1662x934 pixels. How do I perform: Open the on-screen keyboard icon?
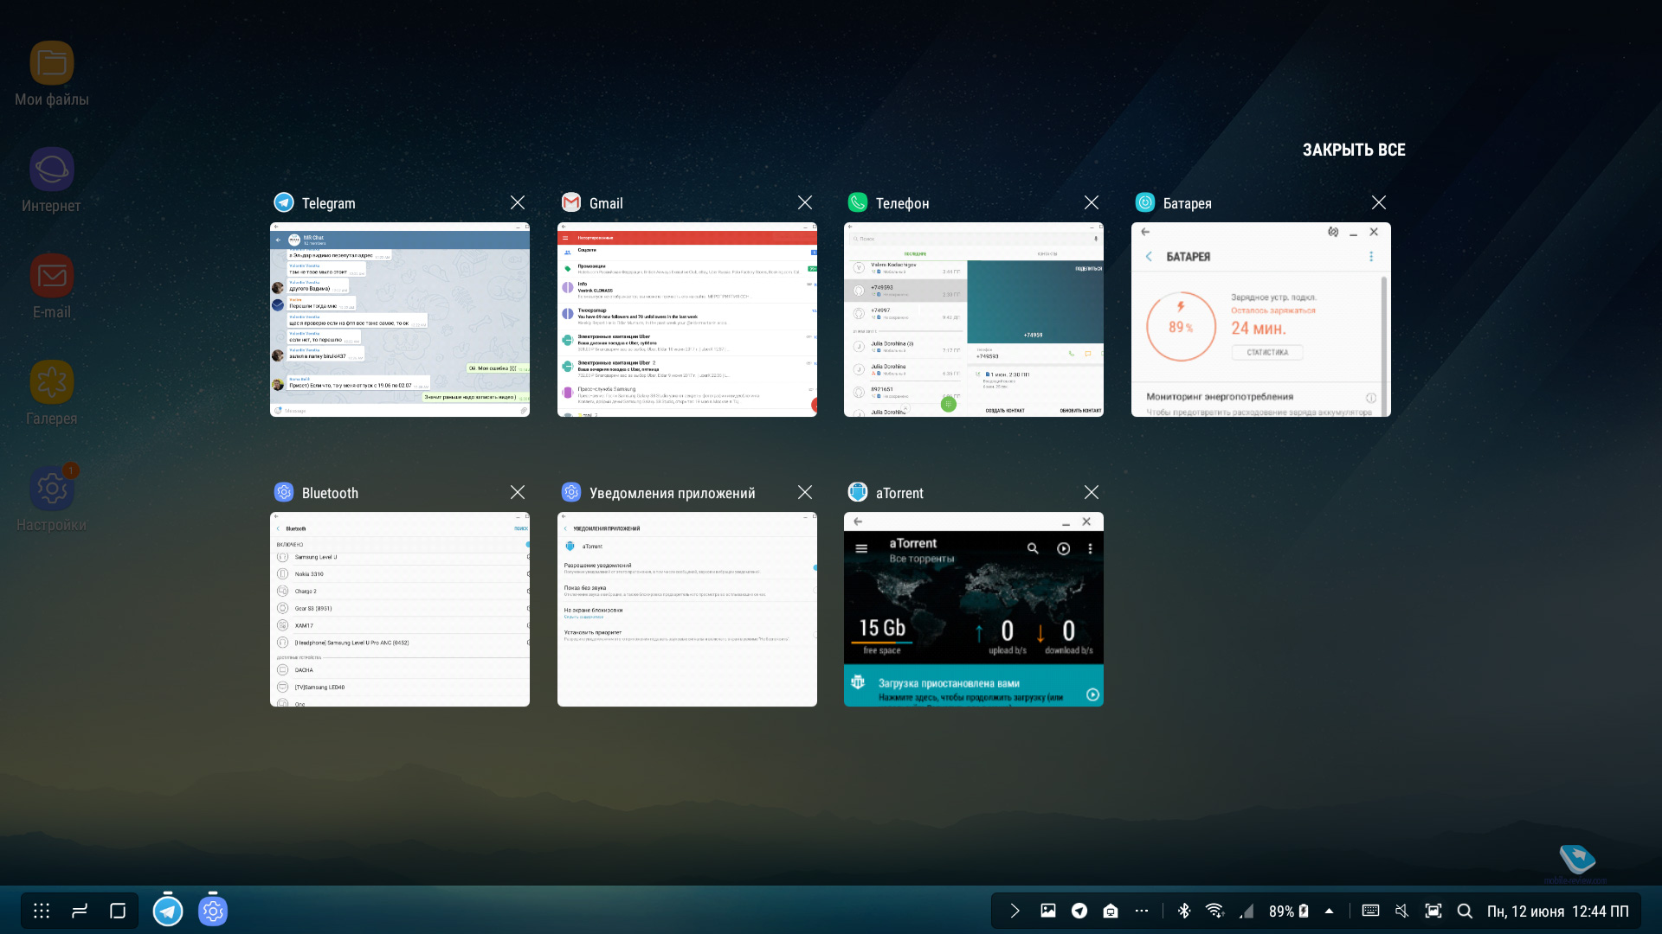1370,911
